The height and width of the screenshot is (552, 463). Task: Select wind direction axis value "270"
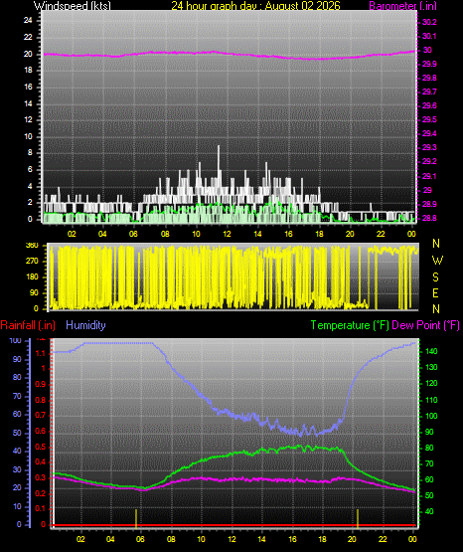click(32, 262)
